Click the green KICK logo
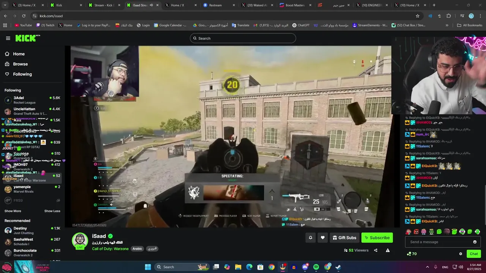The image size is (486, 273). coord(28,38)
